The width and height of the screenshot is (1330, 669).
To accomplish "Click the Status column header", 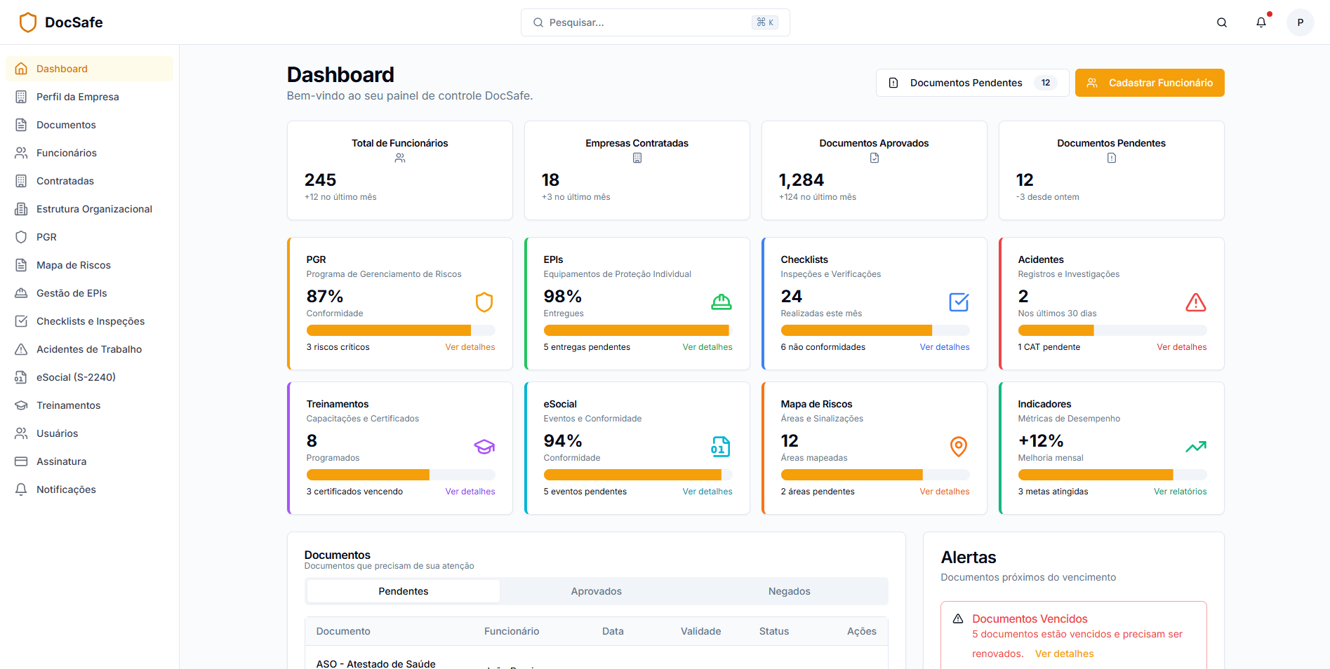I will tap(774, 631).
